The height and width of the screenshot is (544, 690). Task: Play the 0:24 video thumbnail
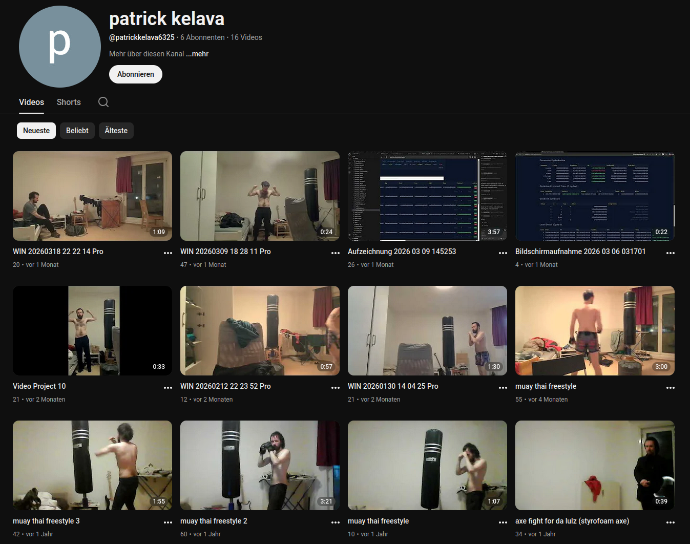point(260,196)
